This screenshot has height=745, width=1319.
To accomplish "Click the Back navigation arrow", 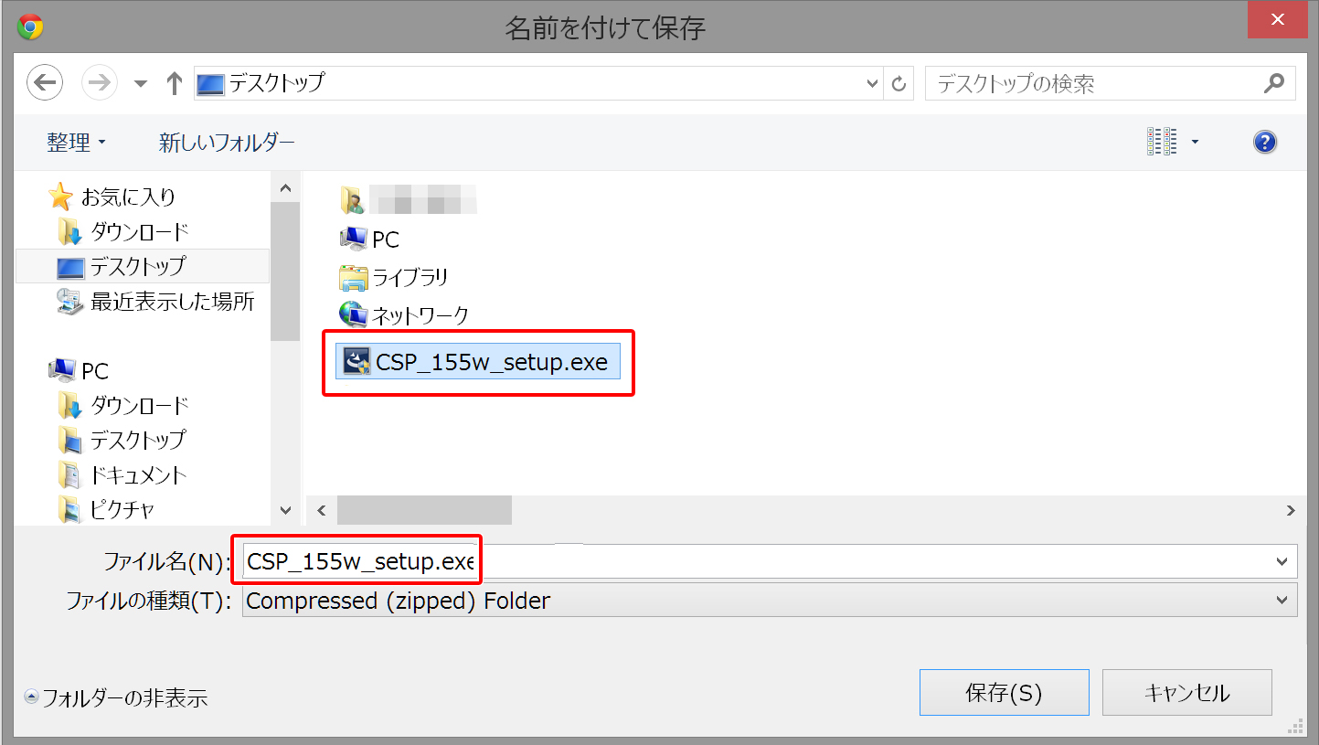I will (x=44, y=83).
